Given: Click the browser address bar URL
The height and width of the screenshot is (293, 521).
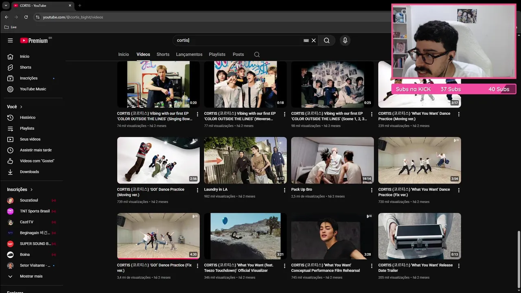Looking at the screenshot, I should point(73,17).
